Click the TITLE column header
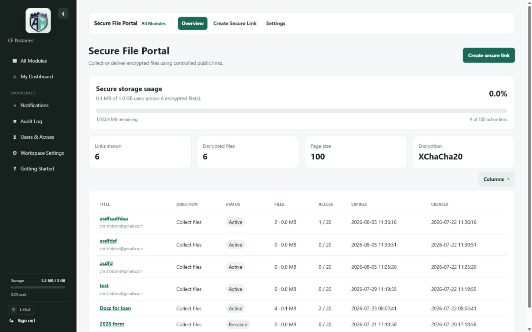Image resolution: width=532 pixels, height=332 pixels. pos(105,204)
